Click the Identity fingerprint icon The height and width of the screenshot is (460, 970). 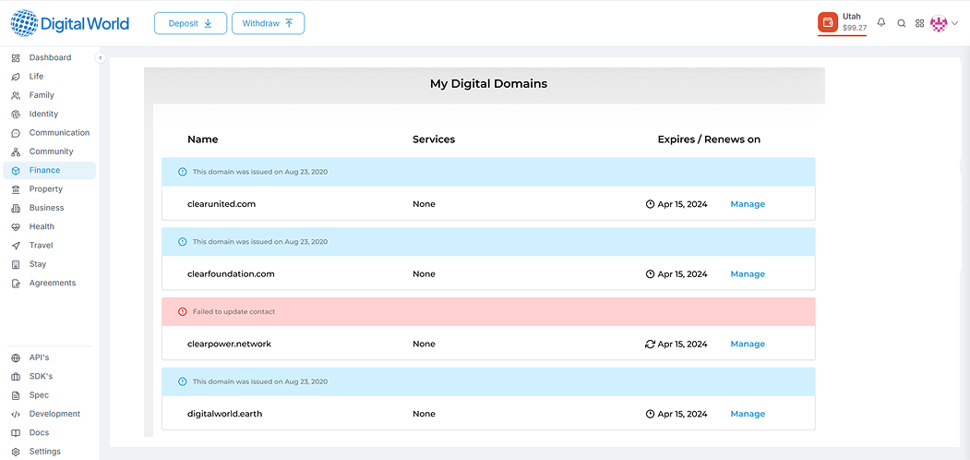coord(16,114)
